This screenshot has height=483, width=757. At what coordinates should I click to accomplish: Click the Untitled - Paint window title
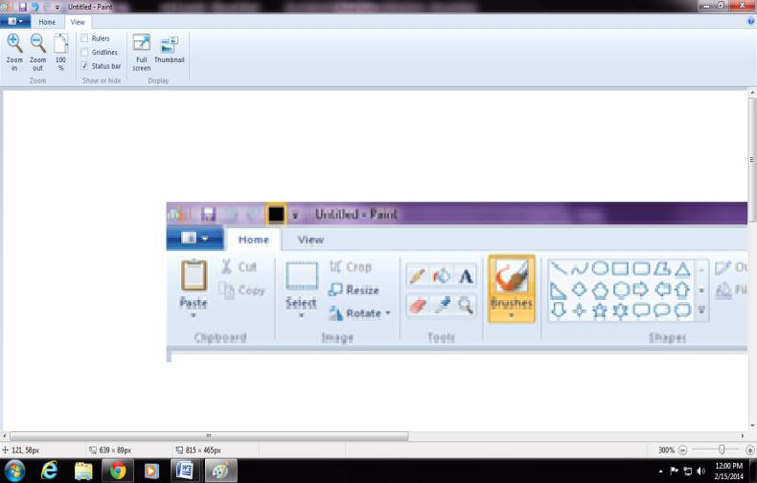tap(90, 7)
